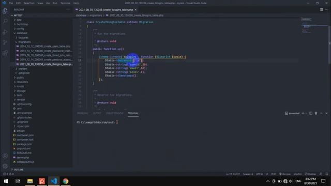
Task: Click the Prettier status bar item
Action: point(310,174)
